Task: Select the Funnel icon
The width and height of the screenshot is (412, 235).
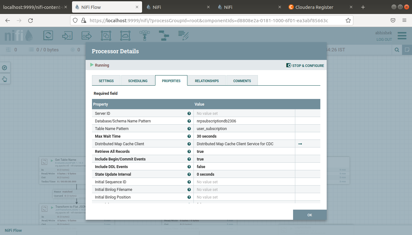Action: [144, 36]
